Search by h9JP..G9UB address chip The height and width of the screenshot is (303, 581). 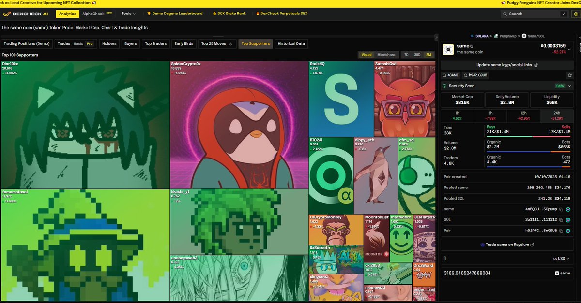tap(476, 75)
